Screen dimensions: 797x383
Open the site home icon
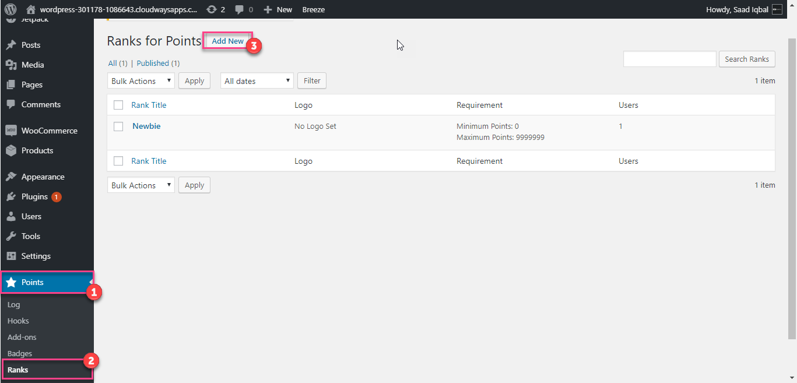31,9
